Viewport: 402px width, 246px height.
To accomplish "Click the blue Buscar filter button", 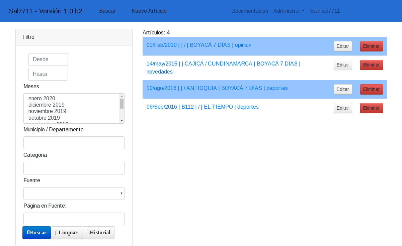I will pos(36,233).
